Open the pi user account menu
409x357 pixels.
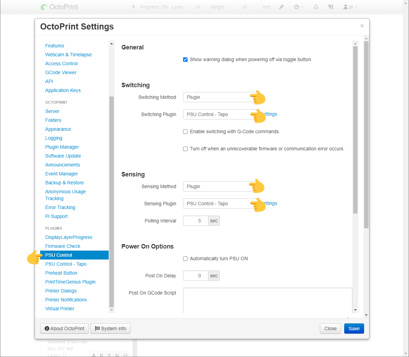click(x=350, y=7)
